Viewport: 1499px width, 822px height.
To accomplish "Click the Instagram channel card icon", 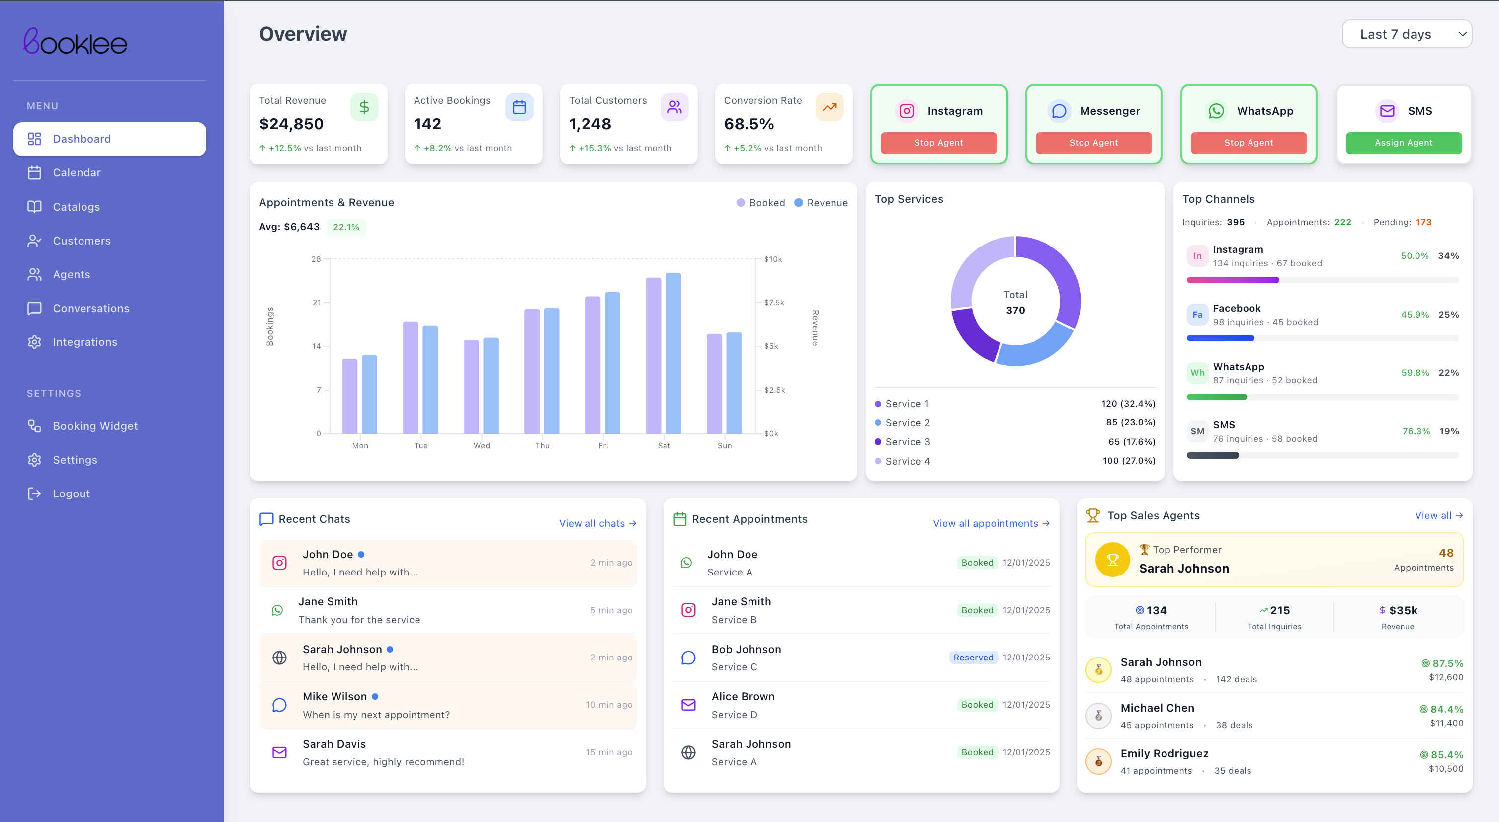I will [907, 111].
